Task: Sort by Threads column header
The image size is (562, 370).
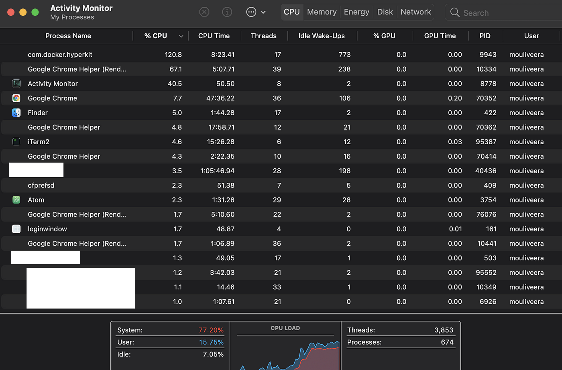Action: (264, 36)
